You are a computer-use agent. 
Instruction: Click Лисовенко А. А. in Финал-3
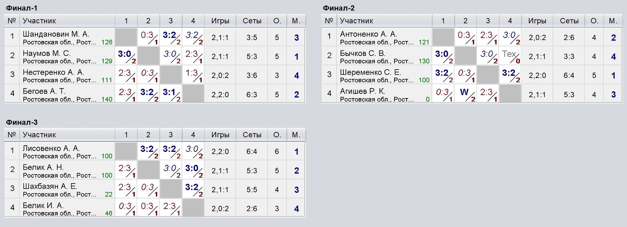pos(51,149)
